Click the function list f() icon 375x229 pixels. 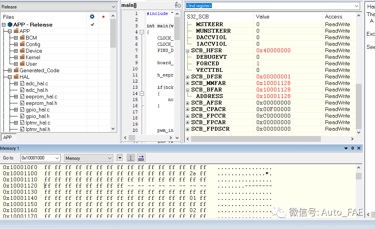[x=178, y=5]
